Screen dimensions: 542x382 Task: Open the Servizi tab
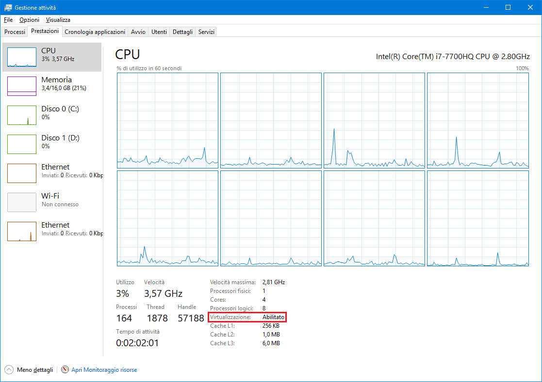point(206,32)
